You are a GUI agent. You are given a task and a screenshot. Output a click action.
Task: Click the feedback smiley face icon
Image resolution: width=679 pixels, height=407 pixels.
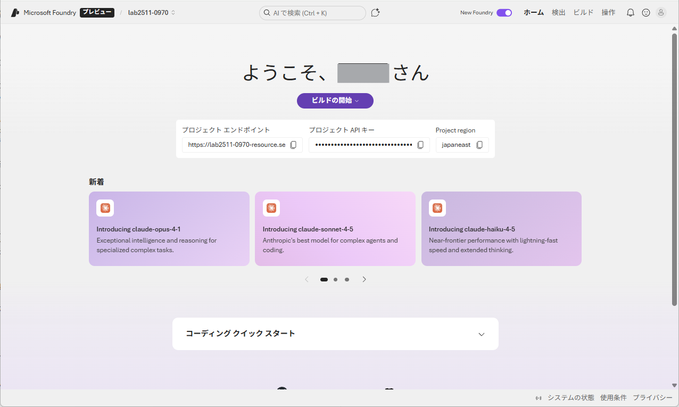[x=645, y=12]
